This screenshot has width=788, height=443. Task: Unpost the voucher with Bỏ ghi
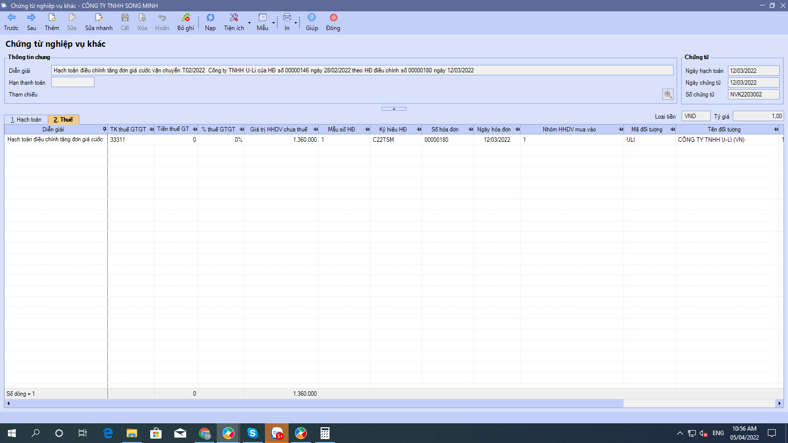click(186, 22)
